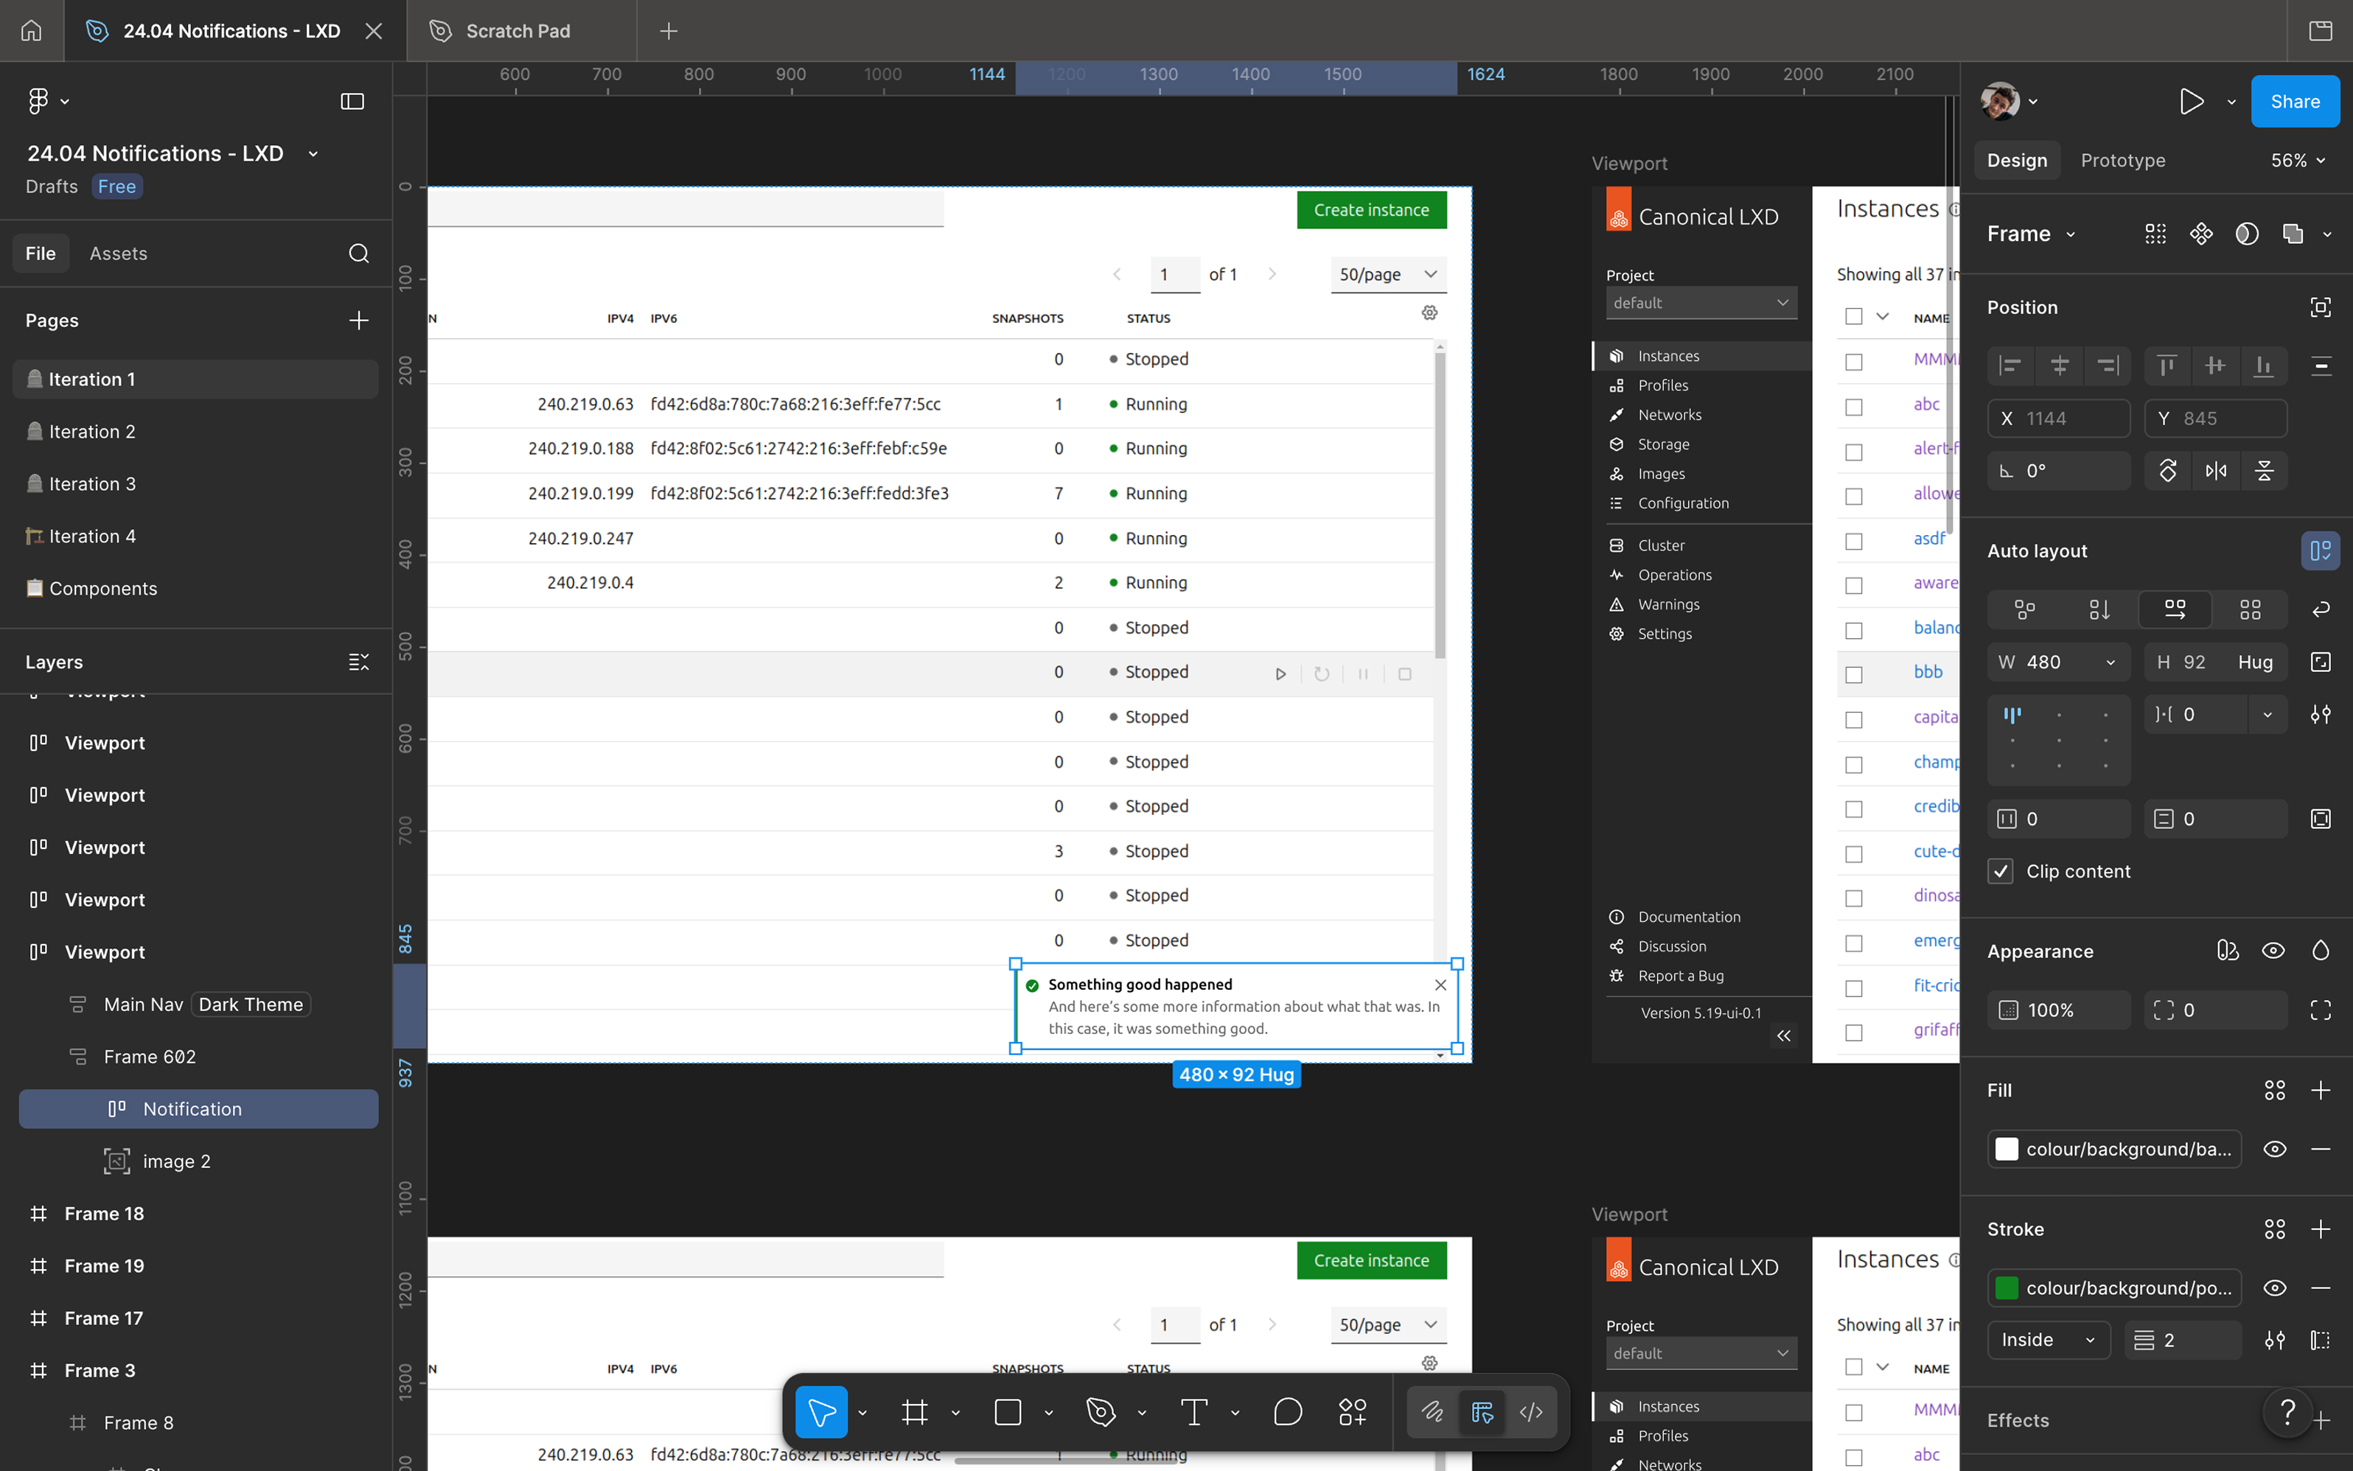2353x1471 pixels.
Task: Set vertical auto layout direction
Action: 2099,610
